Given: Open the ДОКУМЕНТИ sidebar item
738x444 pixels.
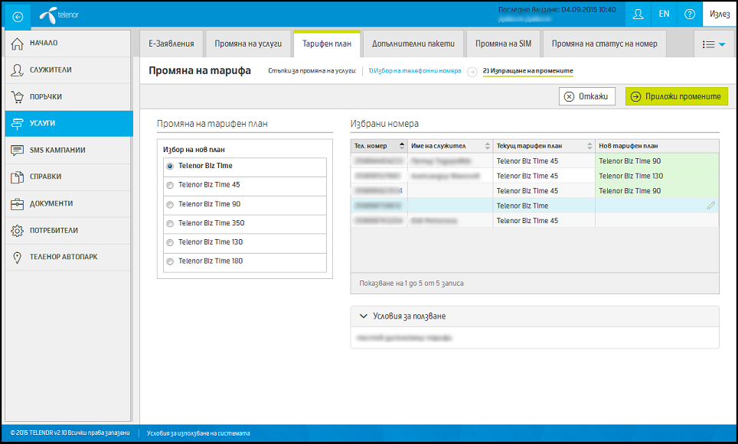Looking at the screenshot, I should (x=68, y=204).
